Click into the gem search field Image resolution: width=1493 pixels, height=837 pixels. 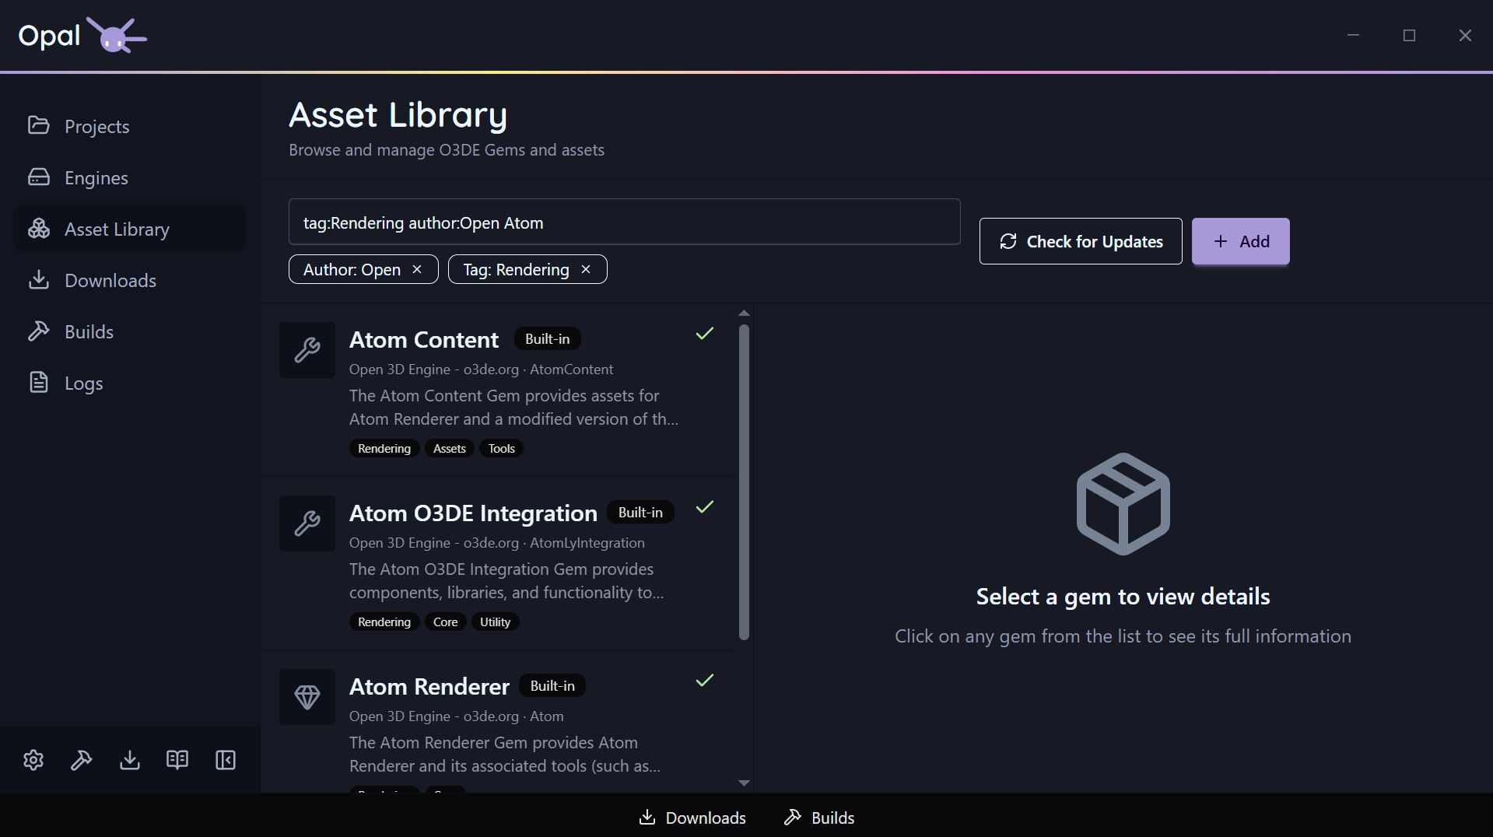[x=625, y=222]
